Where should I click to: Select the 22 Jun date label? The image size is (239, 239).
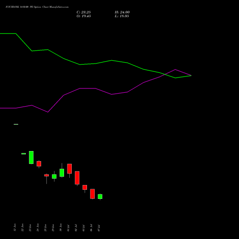tap(22, 228)
